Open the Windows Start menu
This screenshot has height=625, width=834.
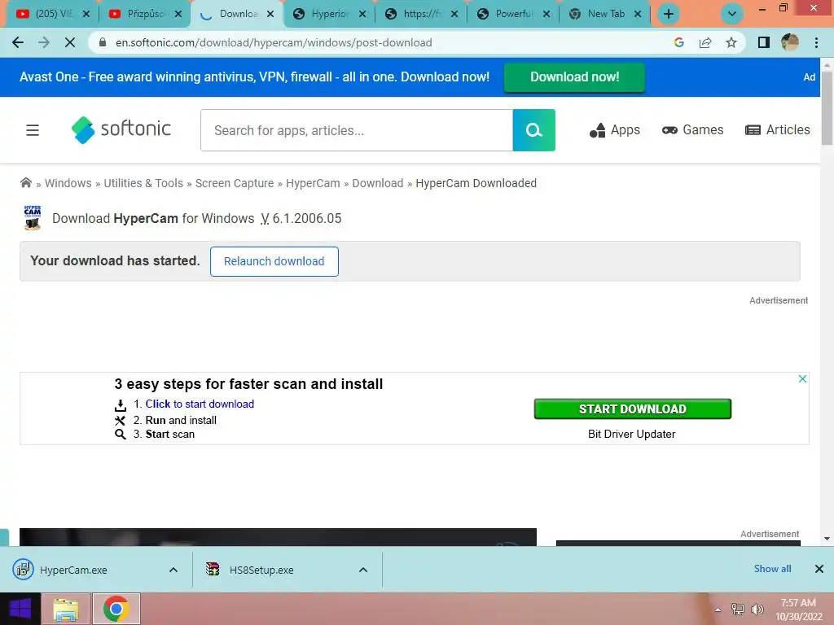[20, 609]
